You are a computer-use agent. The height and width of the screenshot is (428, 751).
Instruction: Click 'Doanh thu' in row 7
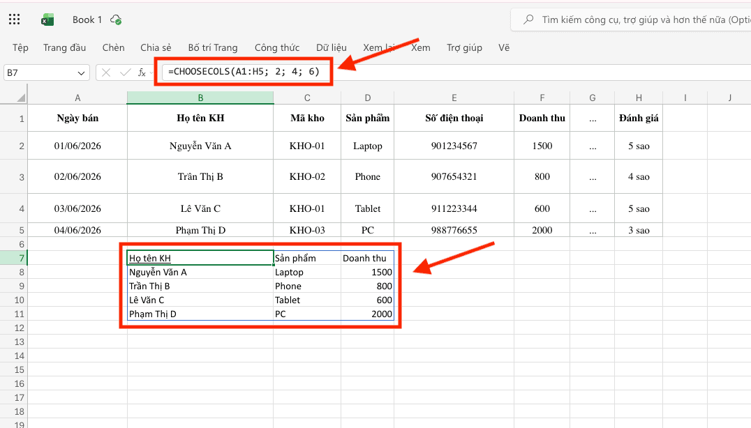click(367, 258)
